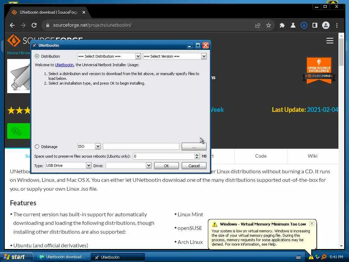Open Chrome three-dot menu
The height and width of the screenshot is (262, 349).
coord(337,25)
